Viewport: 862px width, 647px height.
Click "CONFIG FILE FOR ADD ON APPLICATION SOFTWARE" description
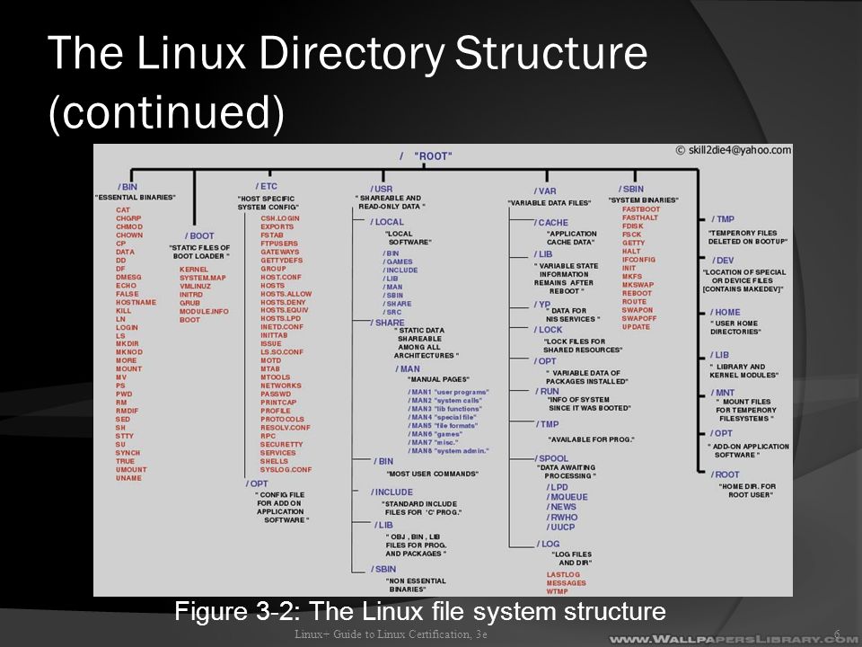click(x=282, y=507)
